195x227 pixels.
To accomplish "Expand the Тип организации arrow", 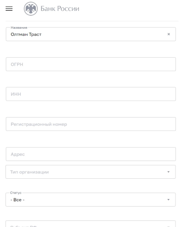I will [x=168, y=172].
